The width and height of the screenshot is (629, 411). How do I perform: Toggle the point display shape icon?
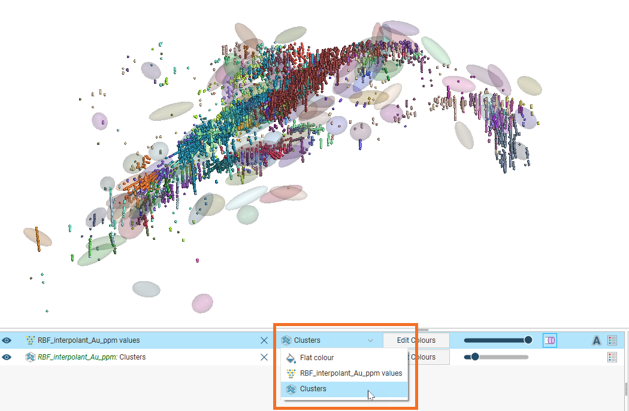pos(549,340)
